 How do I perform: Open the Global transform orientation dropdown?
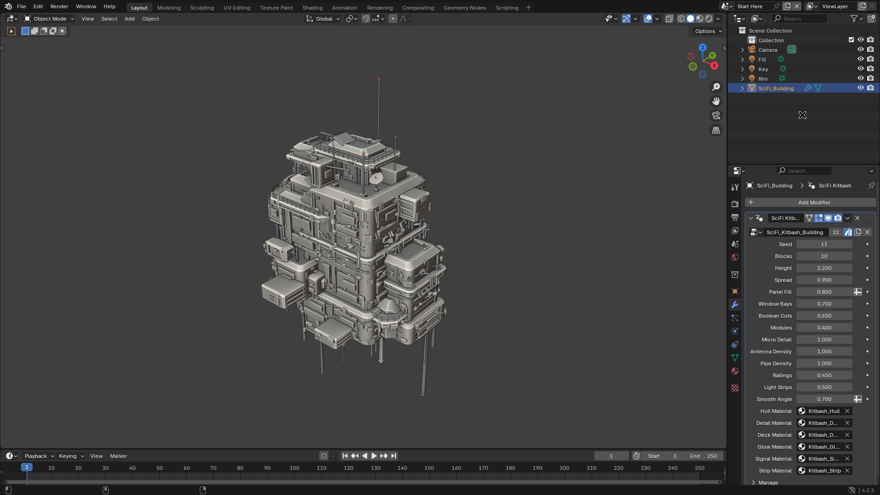click(x=323, y=19)
